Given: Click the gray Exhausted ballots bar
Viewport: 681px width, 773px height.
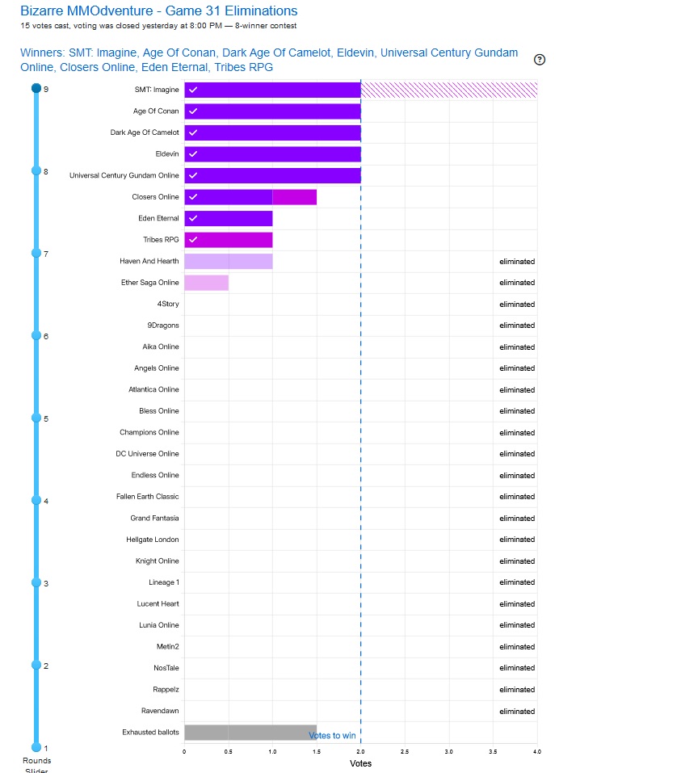Looking at the screenshot, I should [250, 732].
